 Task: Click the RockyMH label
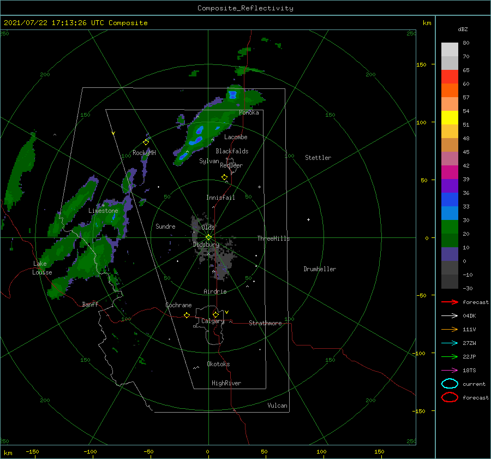tap(144, 153)
